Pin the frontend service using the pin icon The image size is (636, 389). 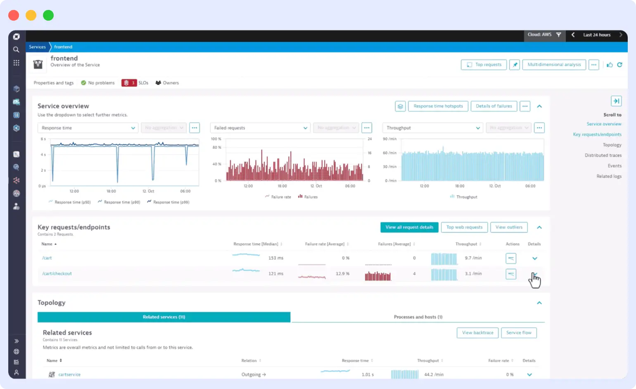click(514, 64)
